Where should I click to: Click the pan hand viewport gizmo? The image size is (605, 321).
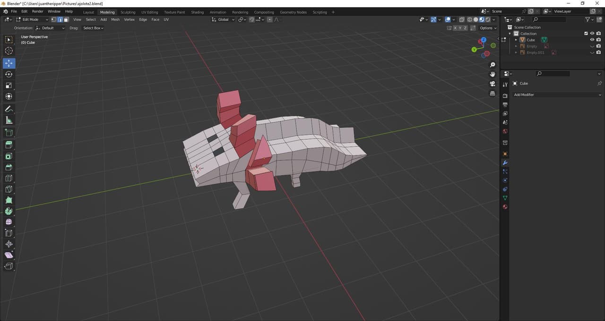pyautogui.click(x=493, y=74)
